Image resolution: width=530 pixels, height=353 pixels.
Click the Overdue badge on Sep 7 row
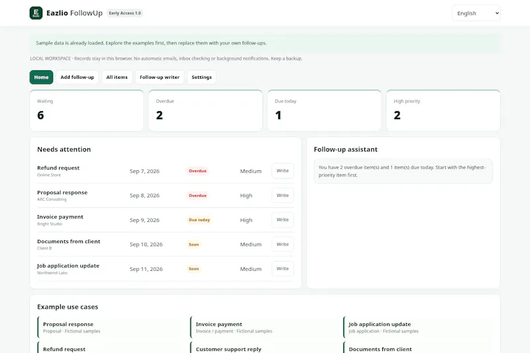197,171
